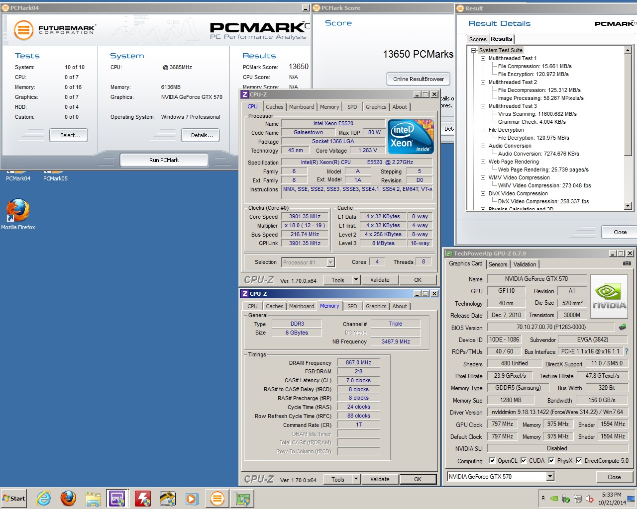Switch to Mainboard tab in upper CPU-Z
This screenshot has width=637, height=509.
pos(302,107)
